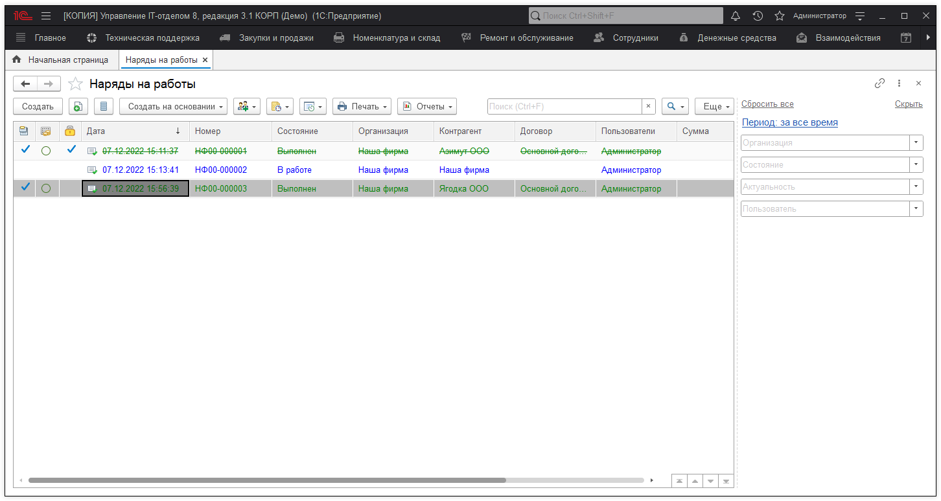Click checkmark in first row of first column
The image size is (941, 501).
(25, 150)
